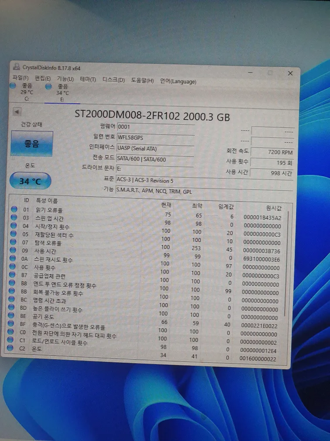Open the 디스크(D) menu
Screen dimensions: 330x441
[113, 80]
